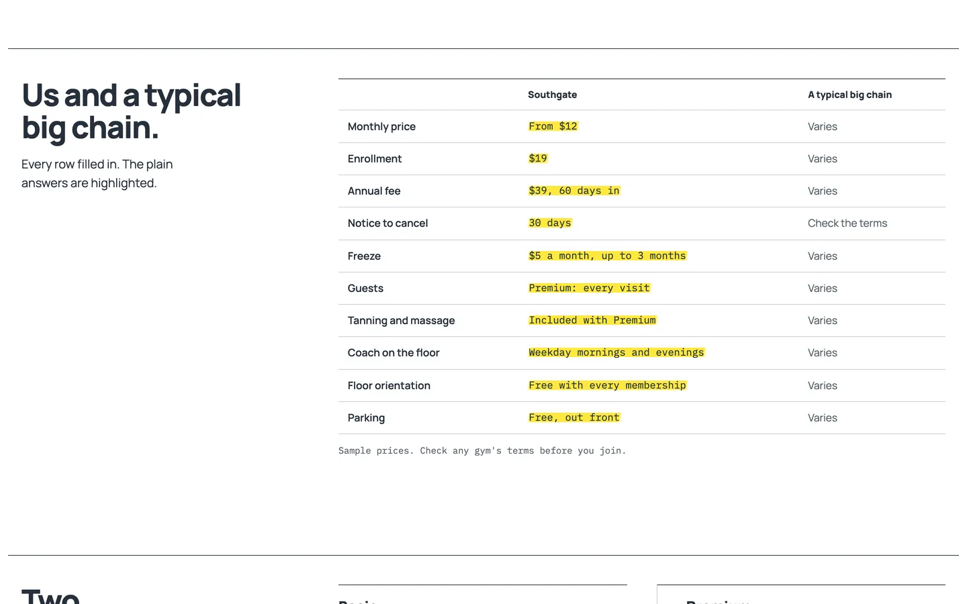This screenshot has height=604, width=967.
Task: Select the 'Included with Premium' highlight
Action: pyautogui.click(x=592, y=320)
